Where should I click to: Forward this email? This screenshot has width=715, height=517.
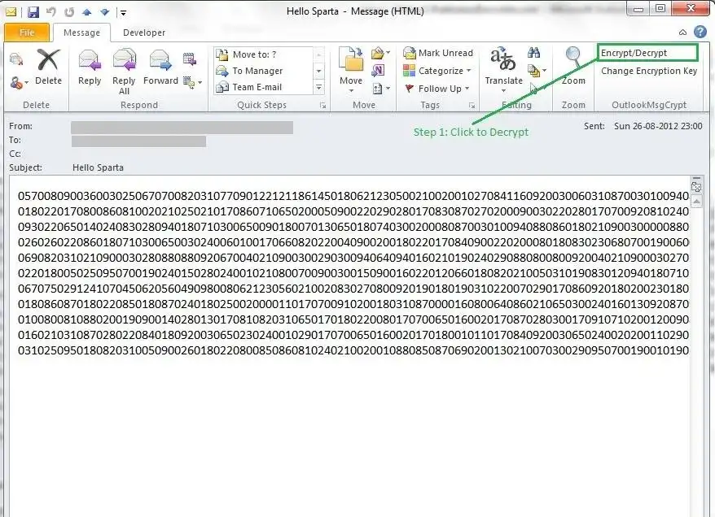point(160,67)
